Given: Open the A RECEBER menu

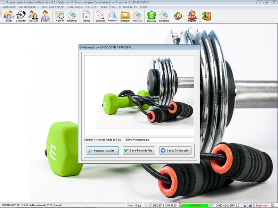Looking at the screenshot, I should coord(92,7).
